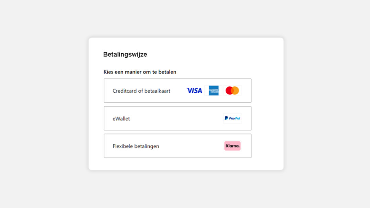The image size is (370, 208).
Task: Click empty space between Flexibele betalingen and Klarna
Action: click(x=192, y=146)
